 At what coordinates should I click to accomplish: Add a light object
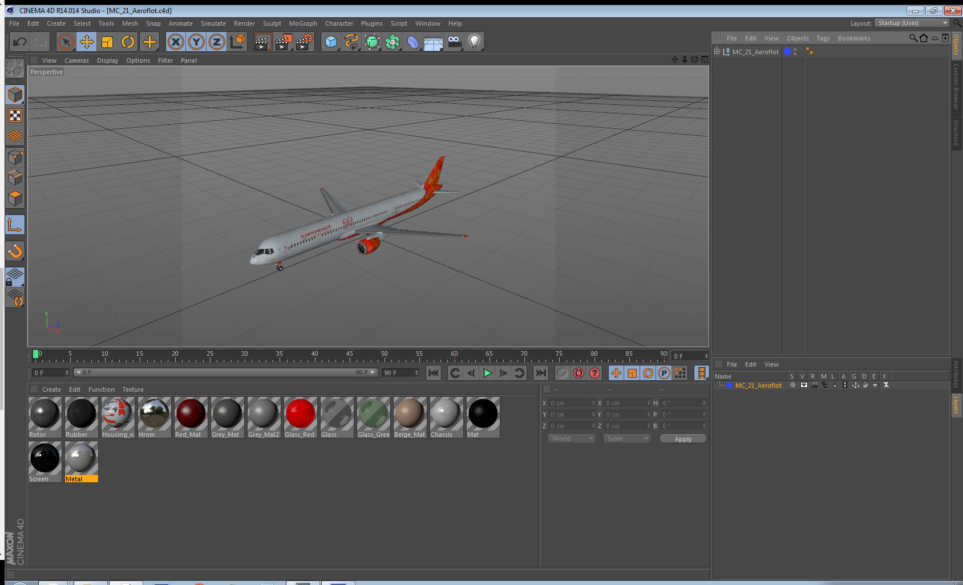point(475,42)
